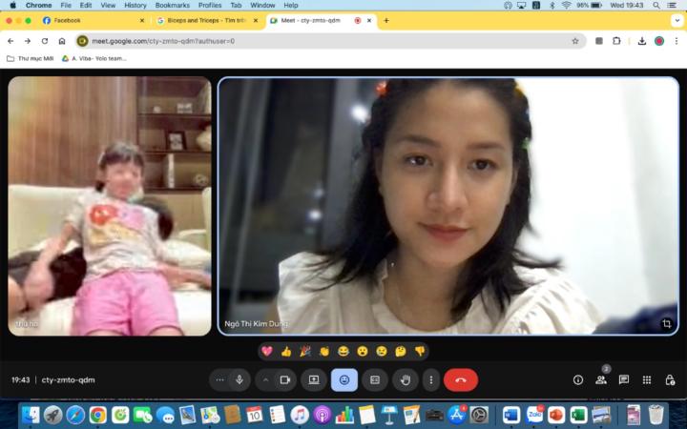Open the activities grid icon
This screenshot has height=429, width=687.
point(647,379)
